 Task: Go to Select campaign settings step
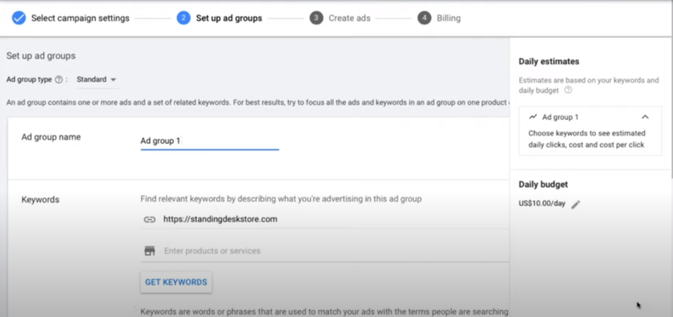click(x=80, y=18)
